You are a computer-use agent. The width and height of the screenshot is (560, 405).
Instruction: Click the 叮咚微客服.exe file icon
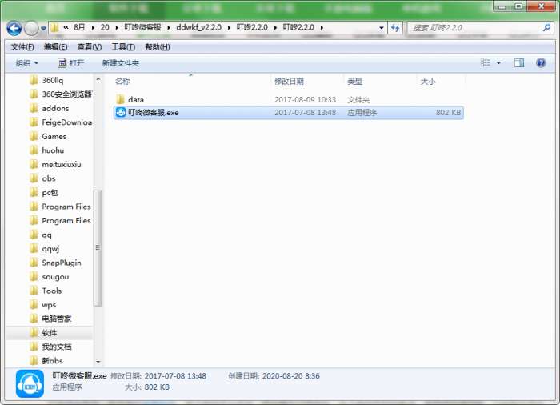121,113
